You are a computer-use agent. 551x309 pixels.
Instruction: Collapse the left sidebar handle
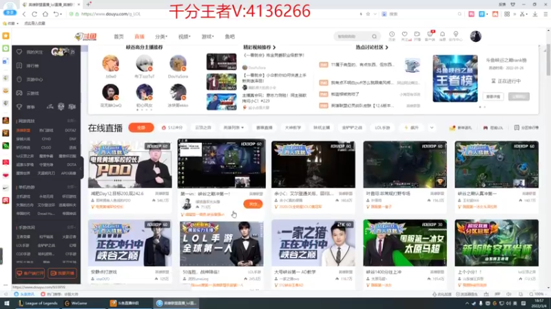(x=81, y=168)
